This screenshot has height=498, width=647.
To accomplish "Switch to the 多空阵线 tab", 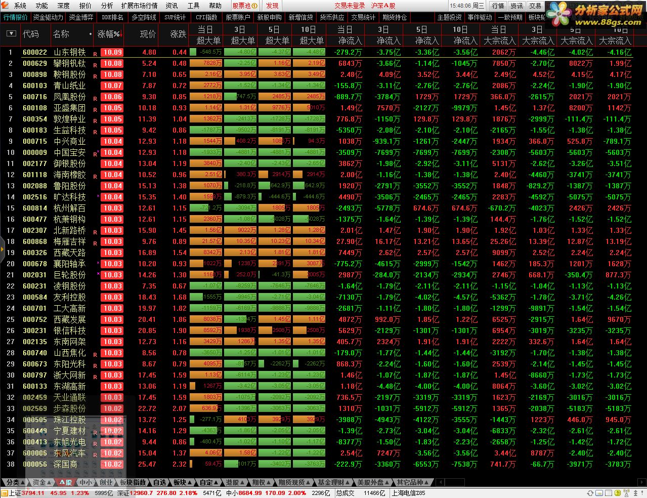I will coord(144,17).
